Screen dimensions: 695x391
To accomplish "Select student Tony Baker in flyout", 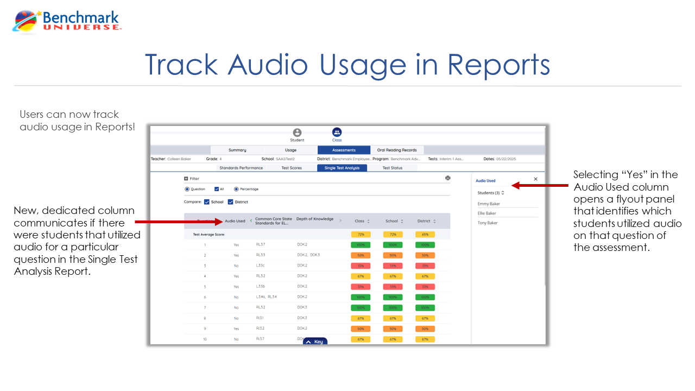I will coord(488,223).
